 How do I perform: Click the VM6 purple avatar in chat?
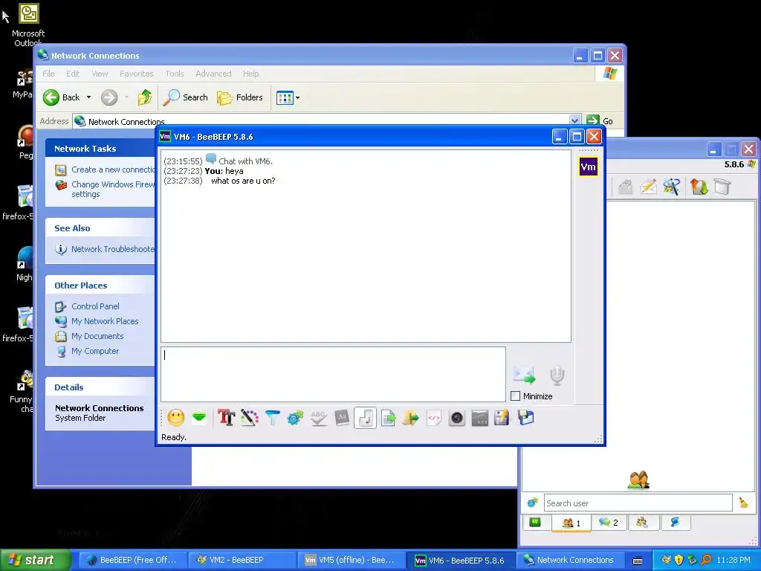coord(589,167)
